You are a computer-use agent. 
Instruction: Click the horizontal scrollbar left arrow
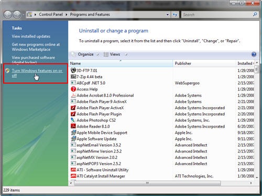click(71, 183)
